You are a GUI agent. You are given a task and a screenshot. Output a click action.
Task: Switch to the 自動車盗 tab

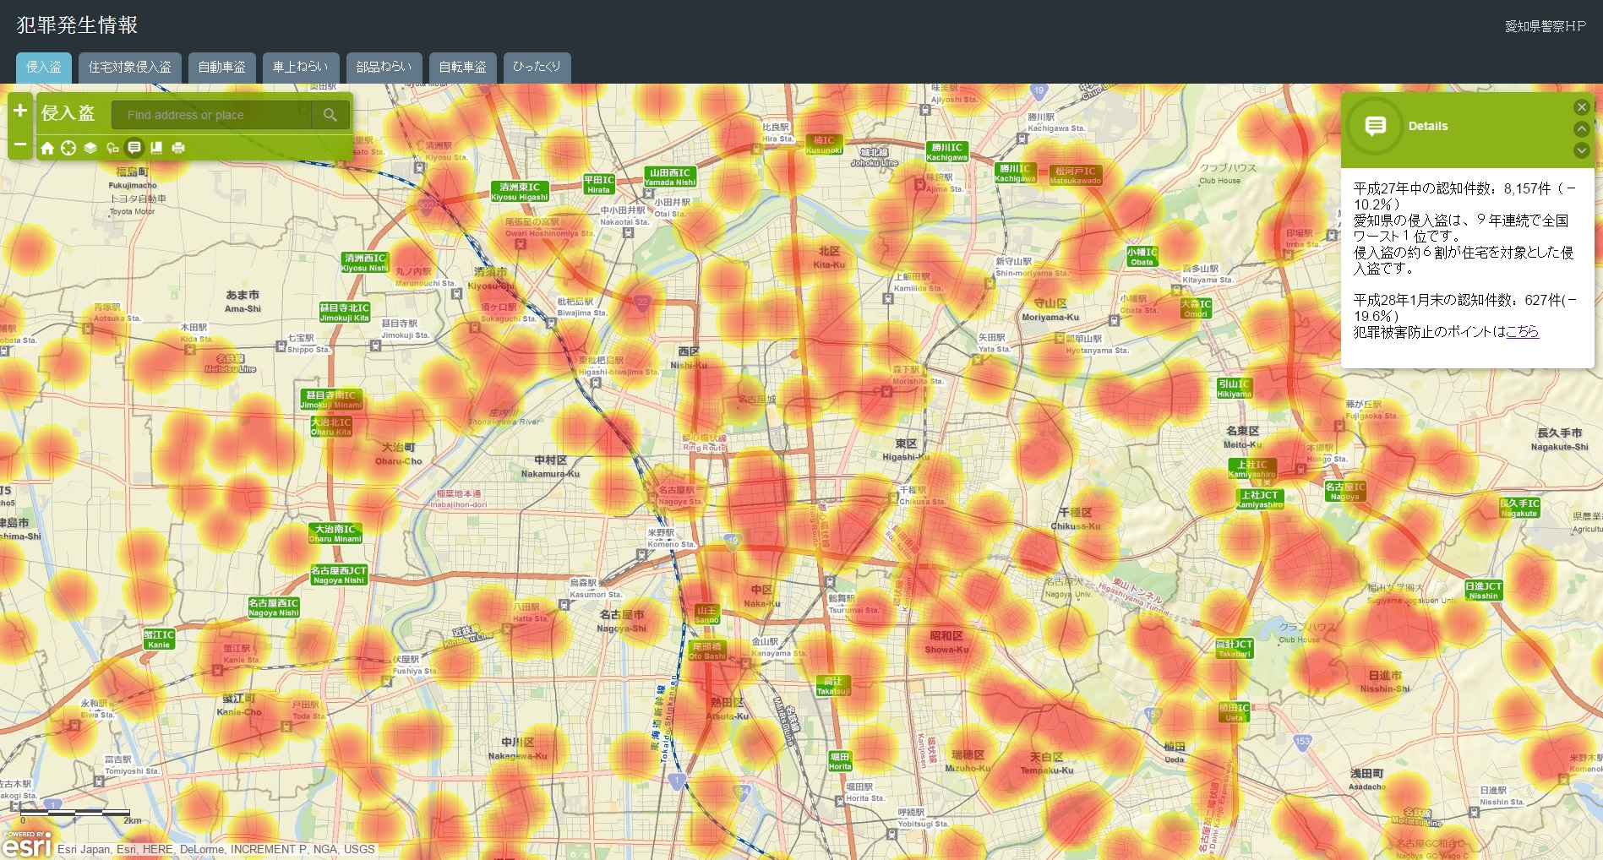pyautogui.click(x=221, y=67)
